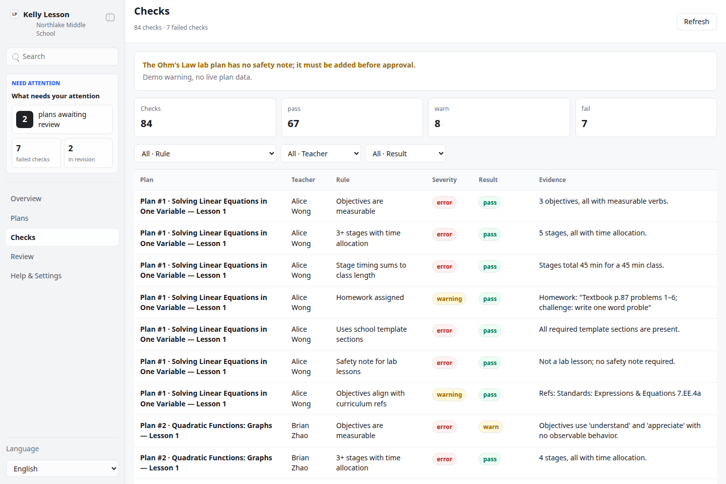The height and width of the screenshot is (484, 726).
Task: Click the warn result badge for Plan #2
Action: pos(491,427)
